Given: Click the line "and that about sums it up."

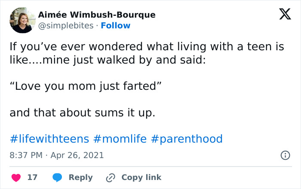Looking at the screenshot, I should [82, 113].
